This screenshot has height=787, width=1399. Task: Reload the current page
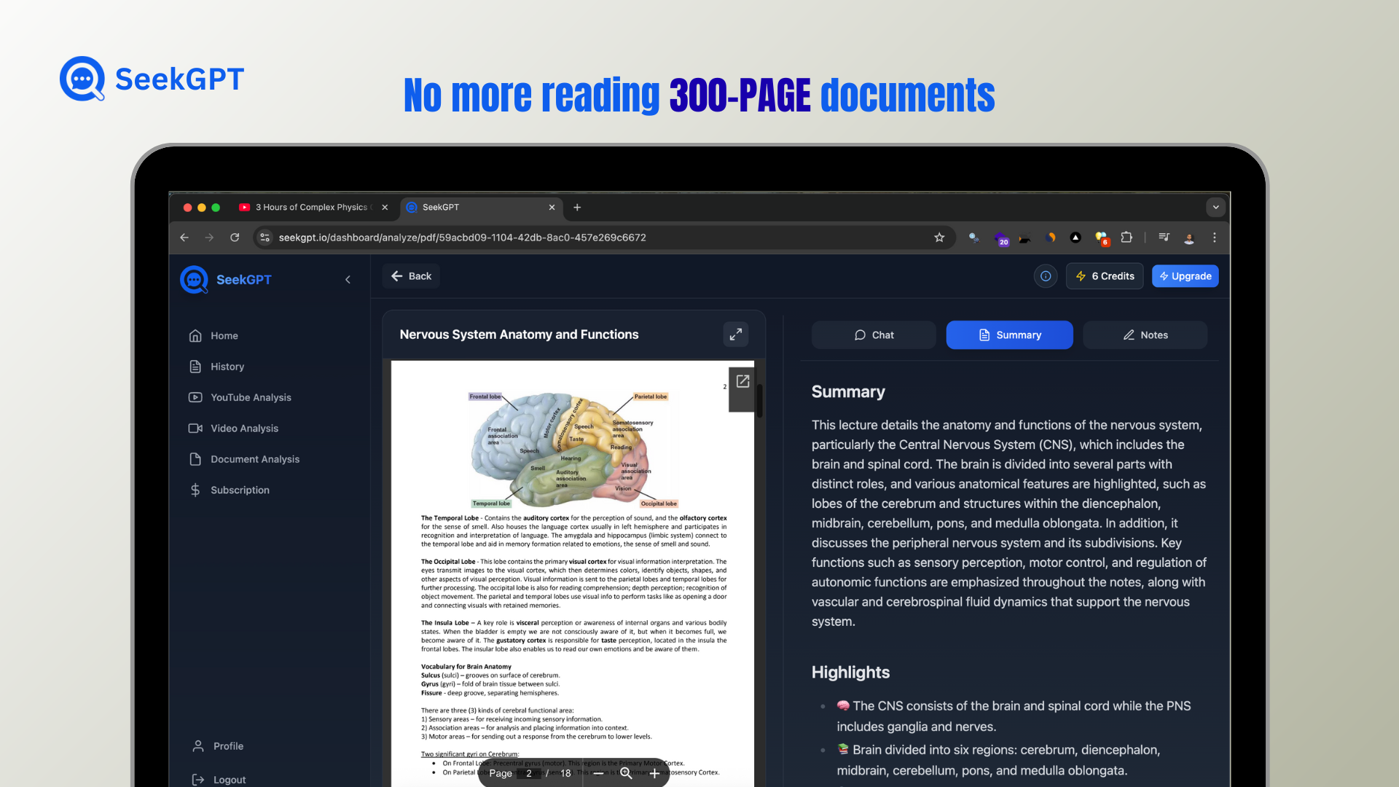pyautogui.click(x=235, y=238)
